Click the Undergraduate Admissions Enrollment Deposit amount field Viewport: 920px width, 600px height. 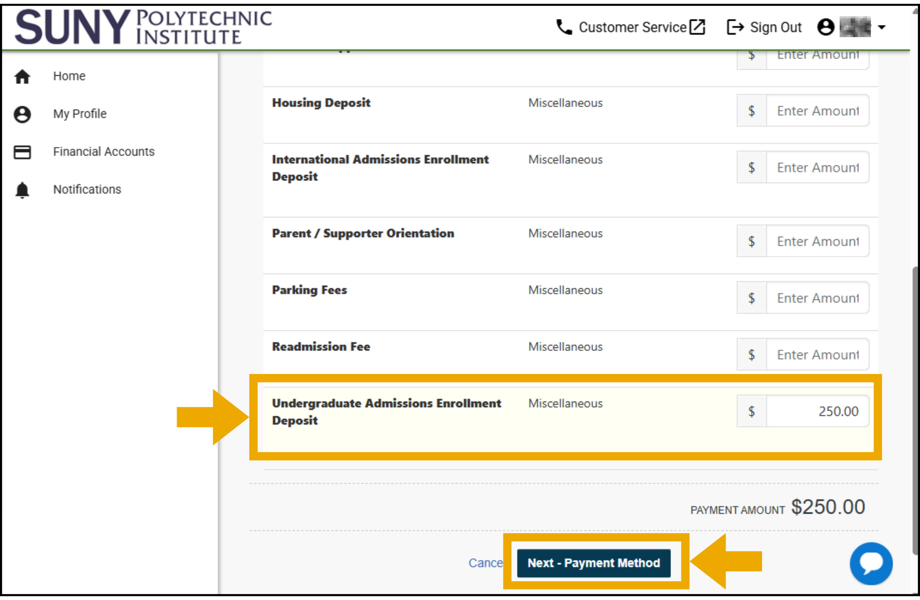(x=817, y=411)
